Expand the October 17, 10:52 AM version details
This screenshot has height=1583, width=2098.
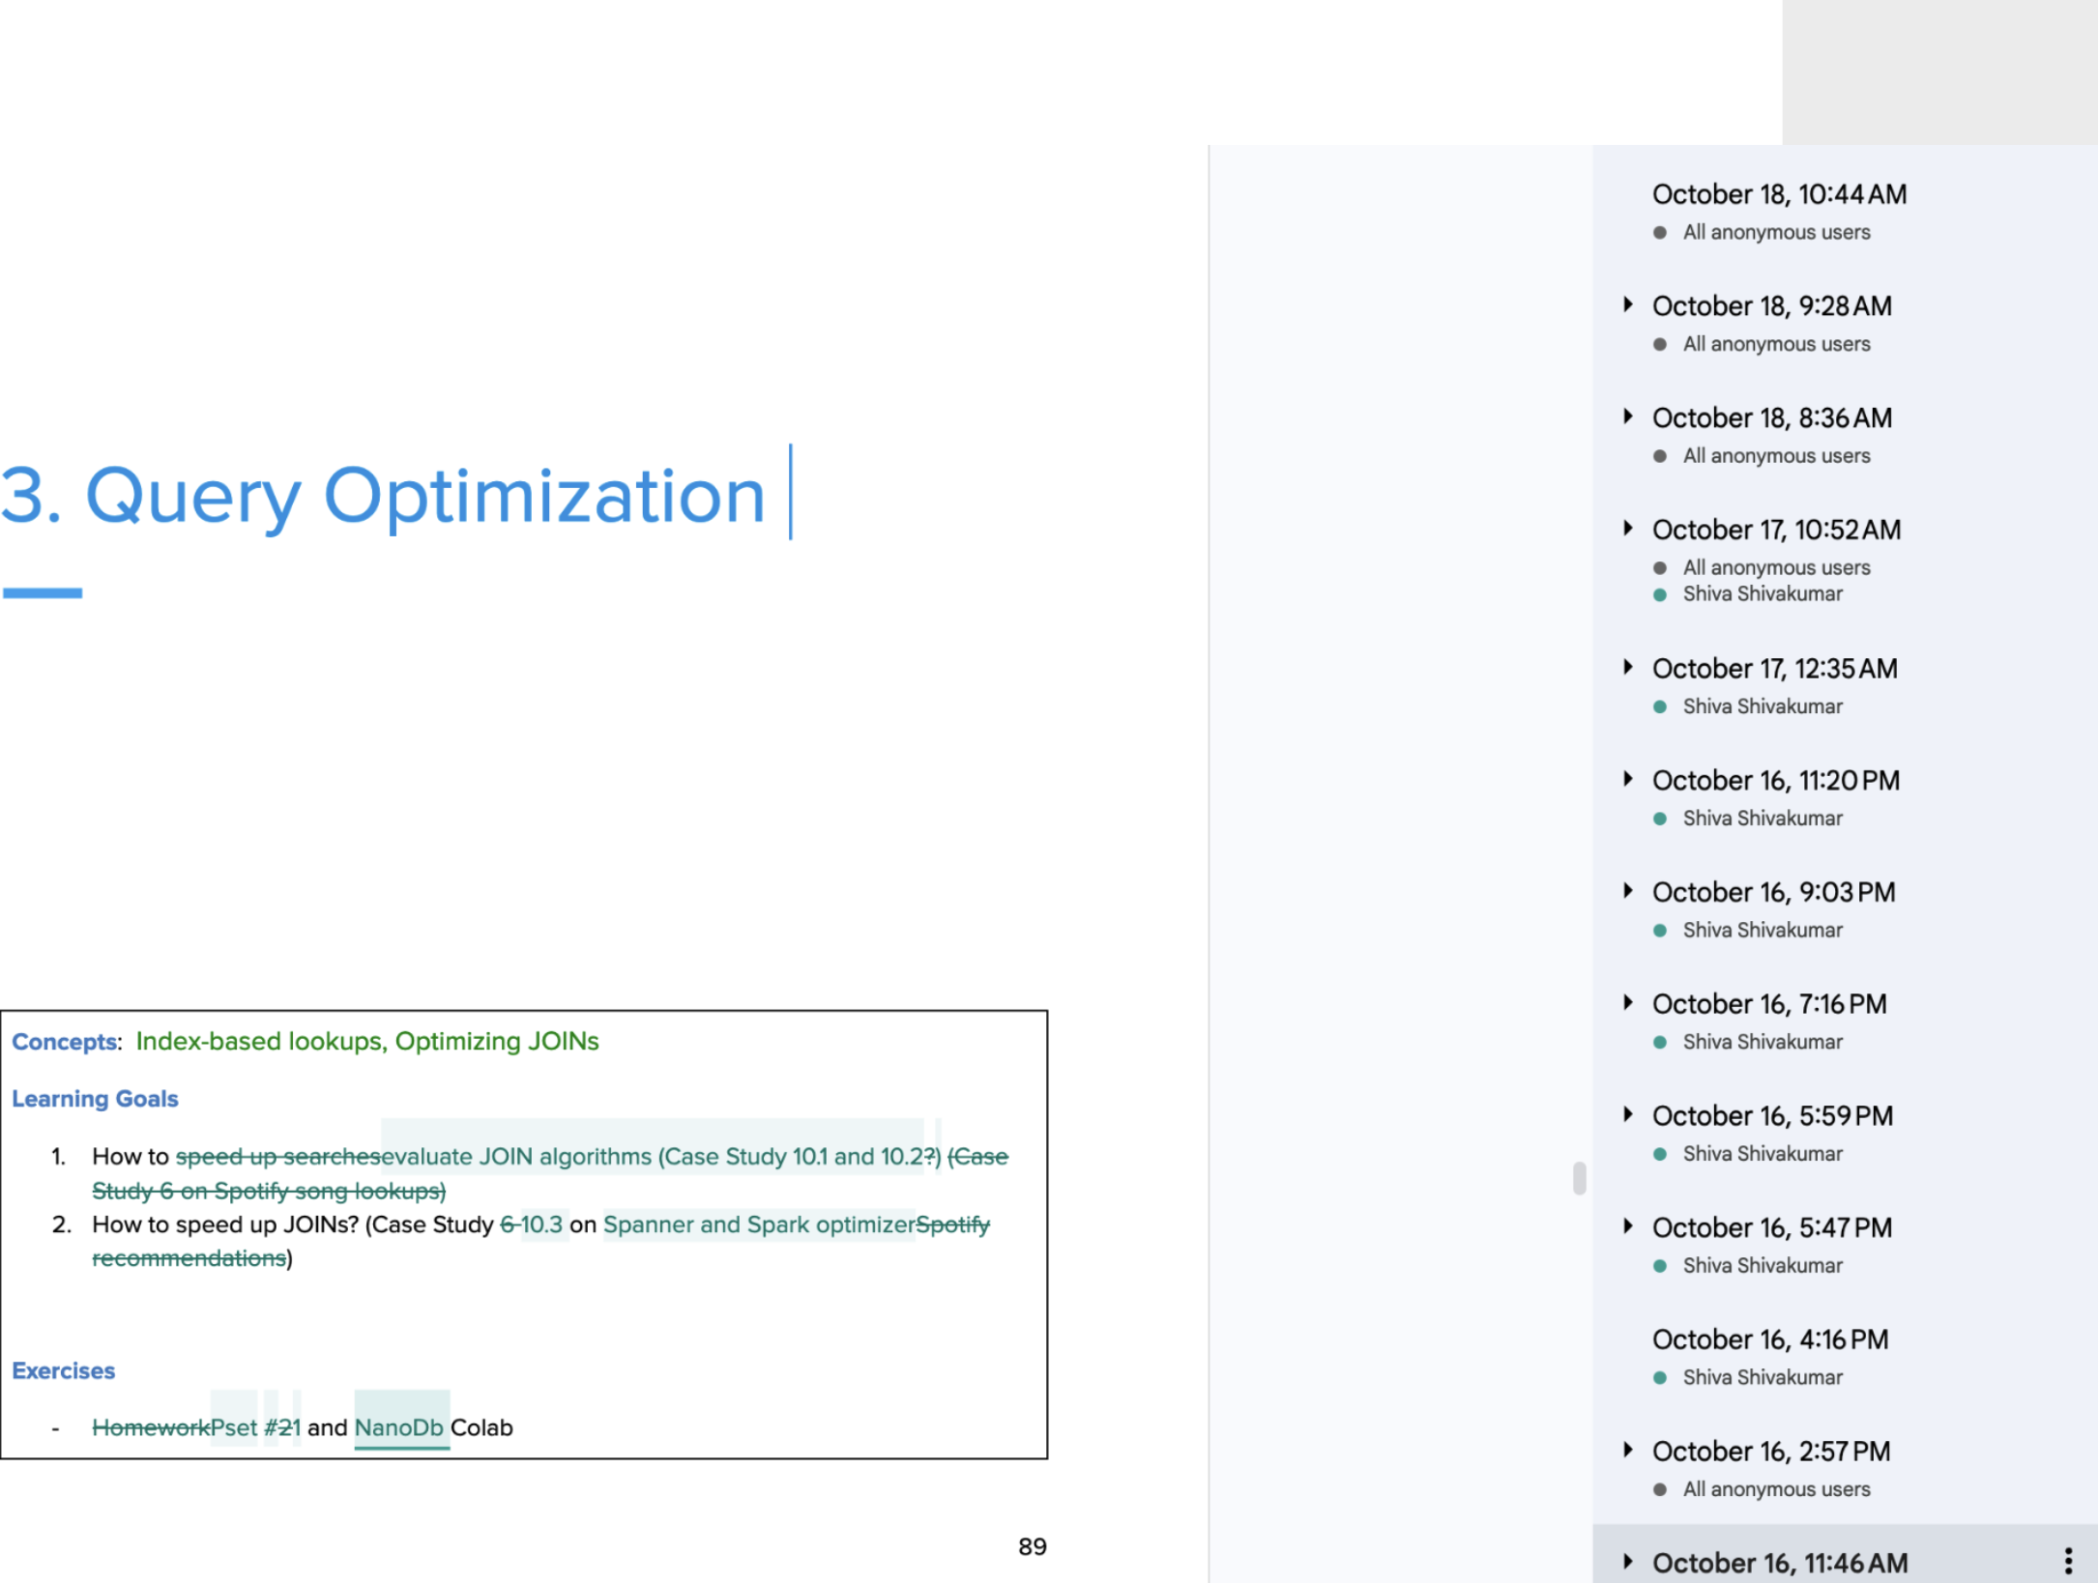pos(1628,529)
